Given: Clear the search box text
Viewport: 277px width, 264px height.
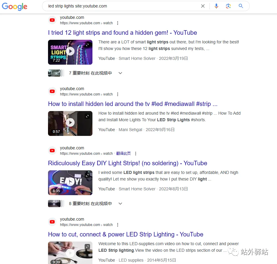Looking at the screenshot, I should [203, 6].
